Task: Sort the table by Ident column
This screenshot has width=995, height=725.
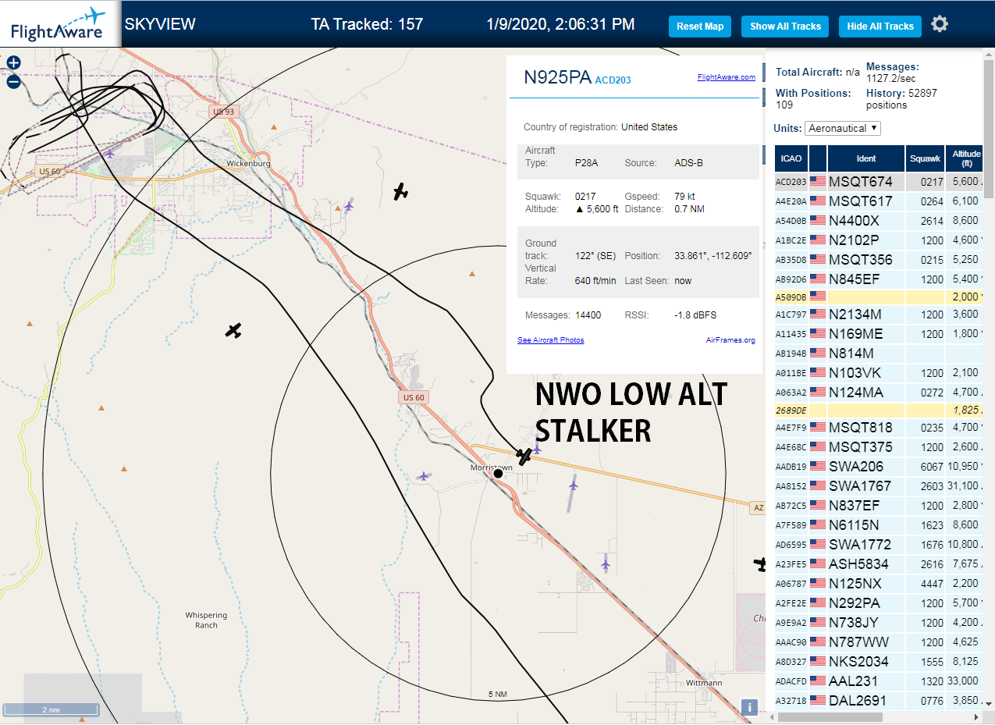Action: tap(866, 158)
